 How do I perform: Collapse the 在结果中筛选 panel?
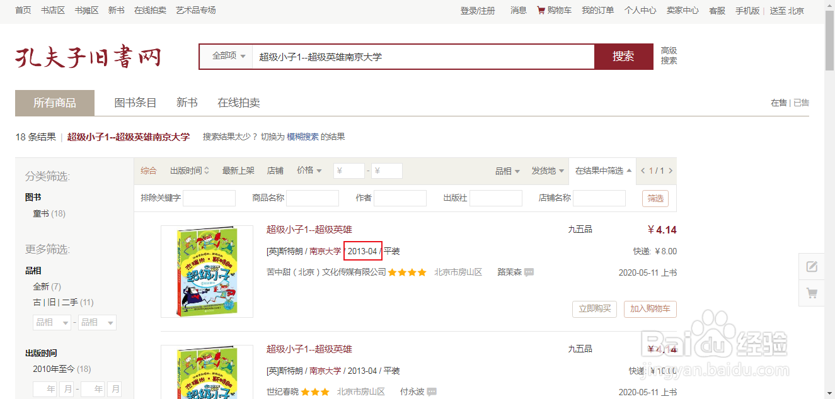[x=603, y=171]
